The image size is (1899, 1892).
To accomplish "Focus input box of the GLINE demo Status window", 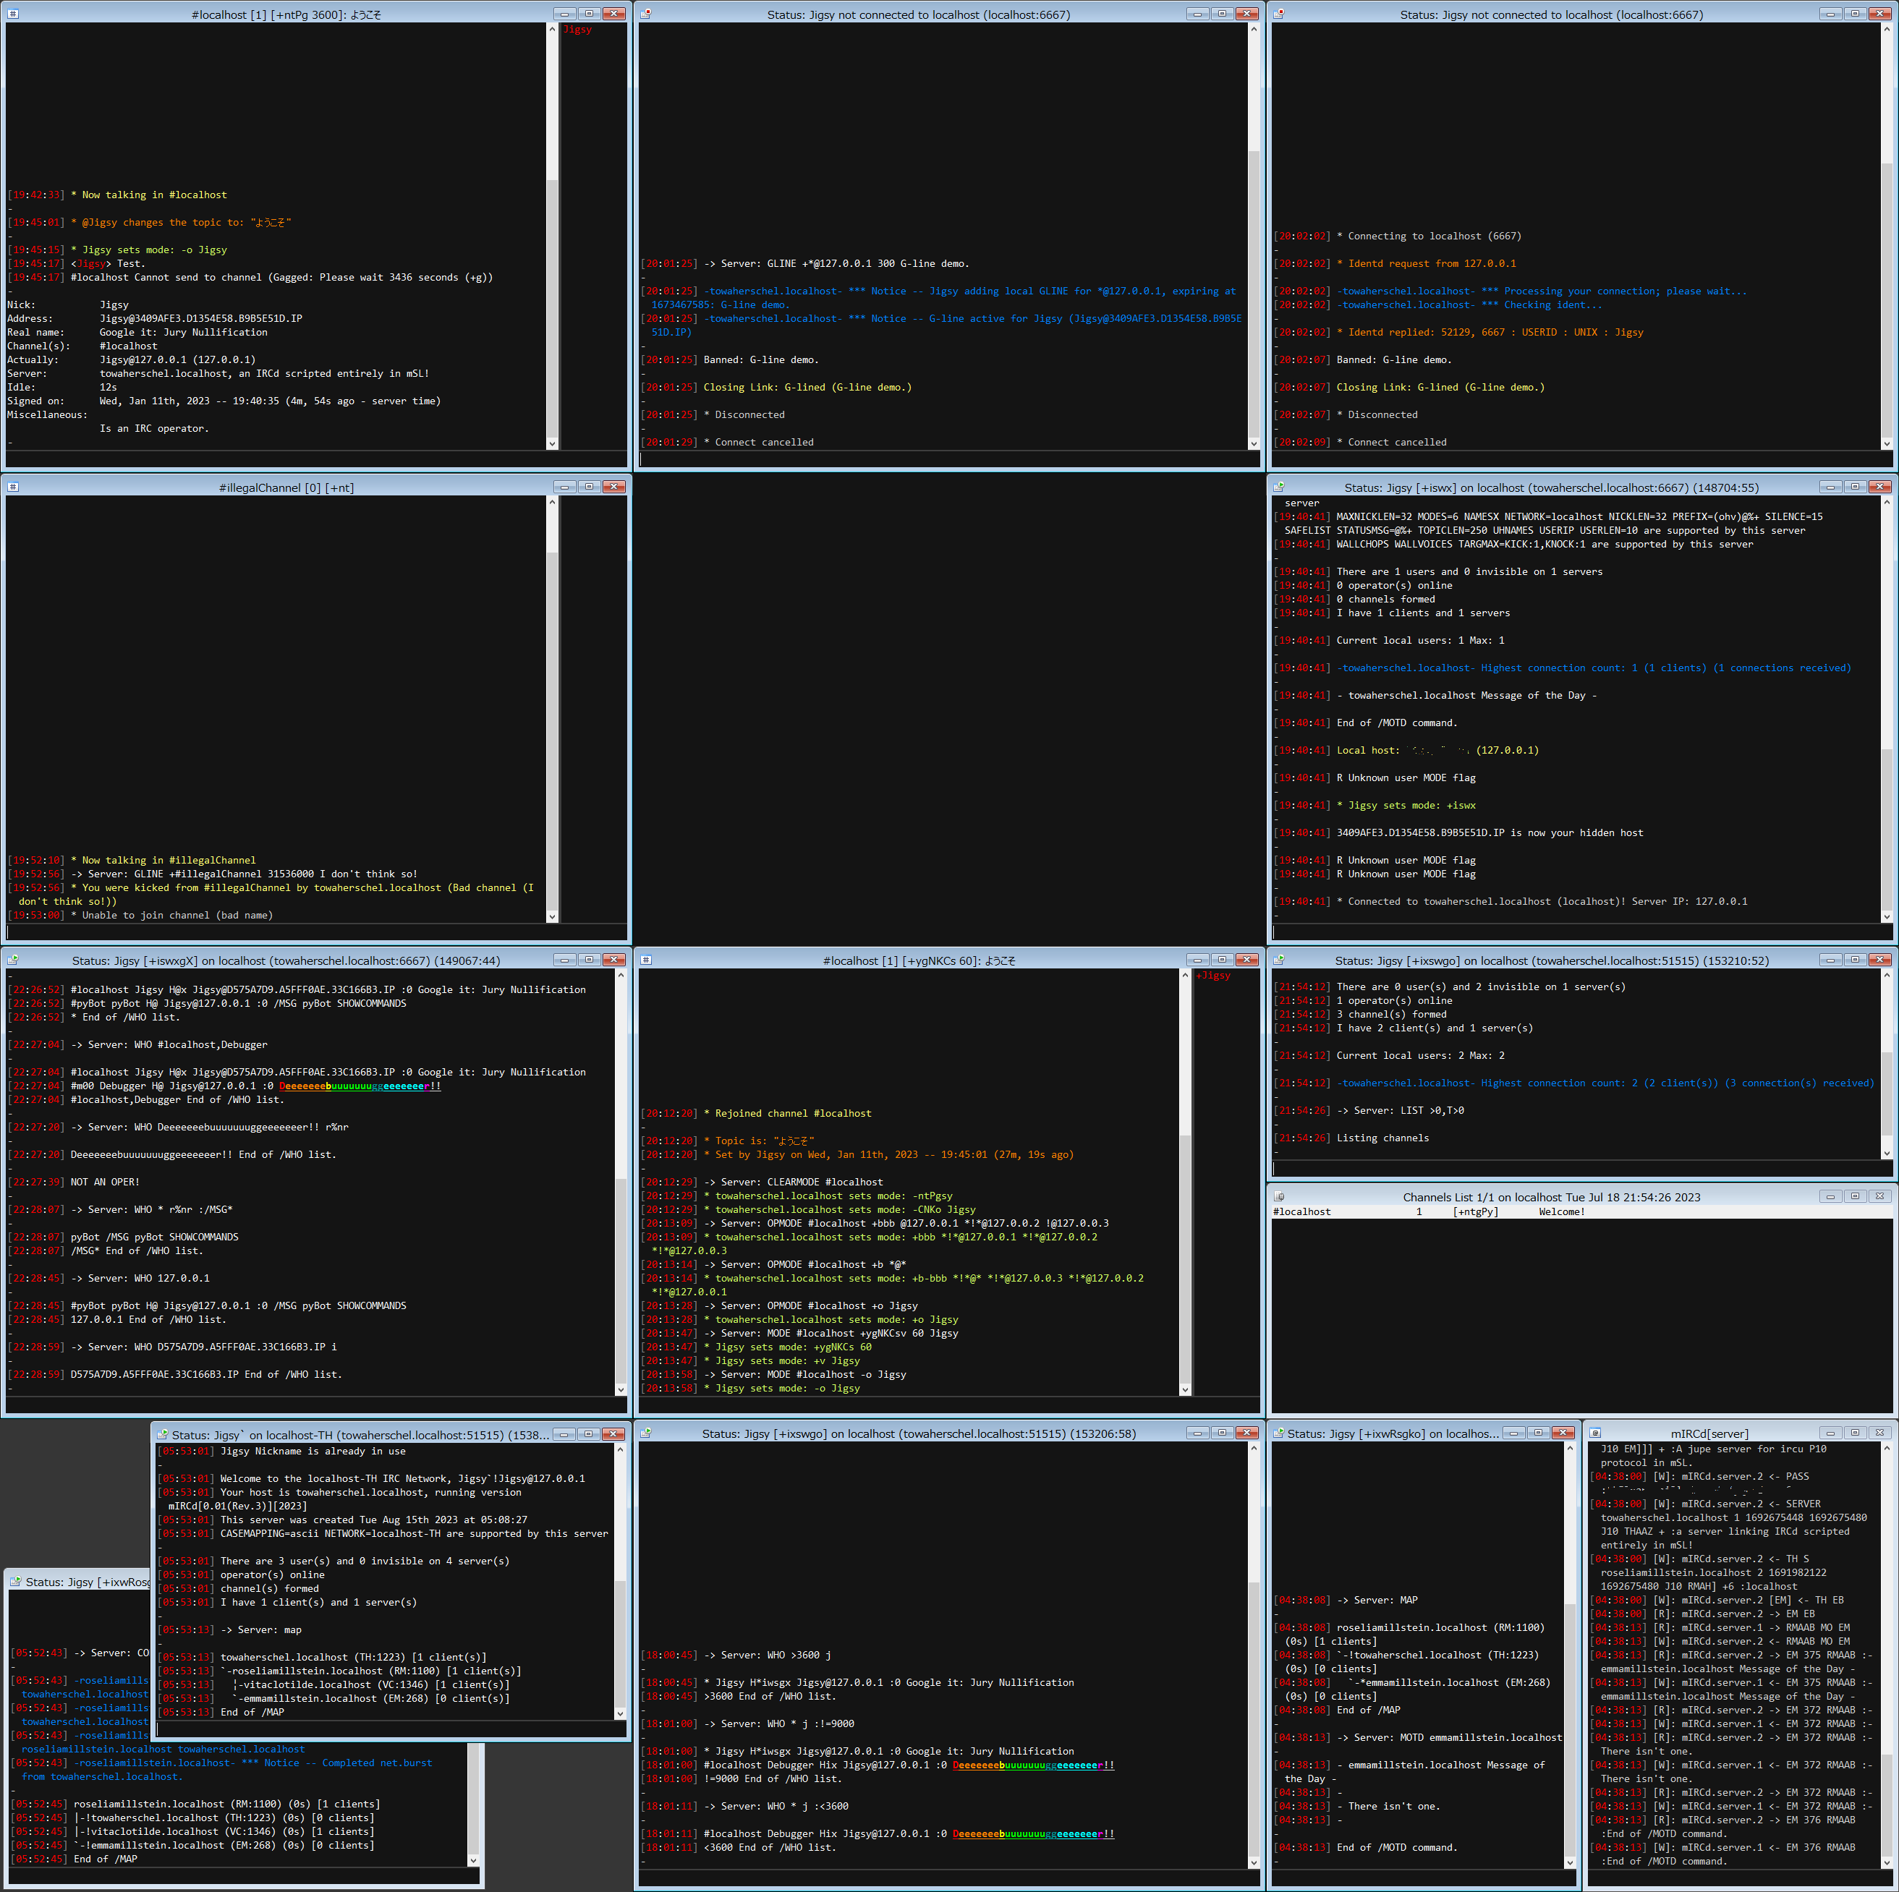I will click(948, 458).
